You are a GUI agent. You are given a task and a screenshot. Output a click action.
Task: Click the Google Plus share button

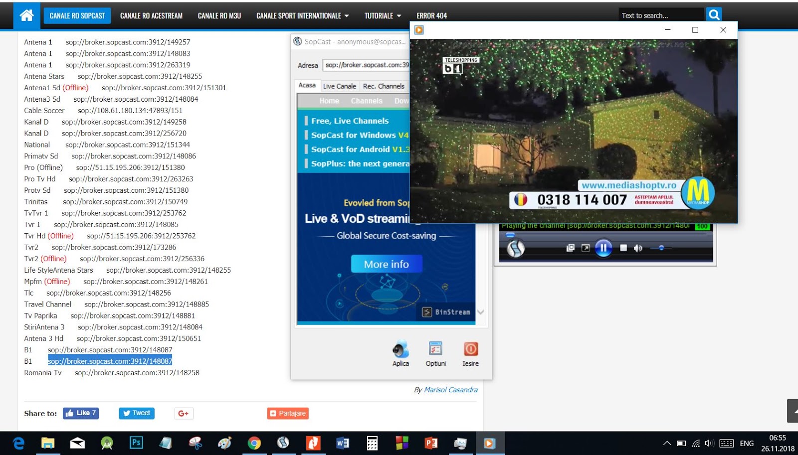(x=184, y=413)
